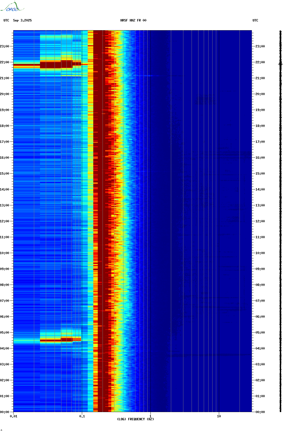Click '19:00' on the right time axis
292x433 pixels.
260,110
